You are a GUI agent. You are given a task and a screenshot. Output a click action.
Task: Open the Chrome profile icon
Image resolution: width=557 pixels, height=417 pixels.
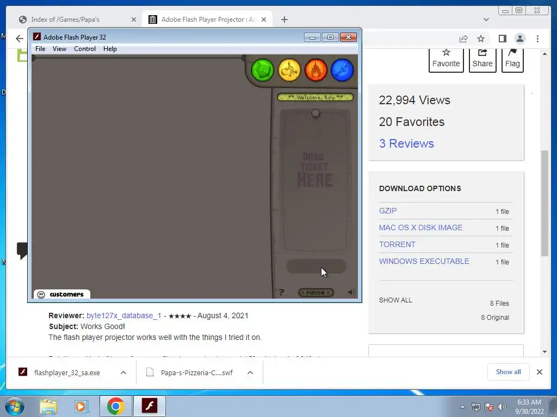click(x=519, y=39)
